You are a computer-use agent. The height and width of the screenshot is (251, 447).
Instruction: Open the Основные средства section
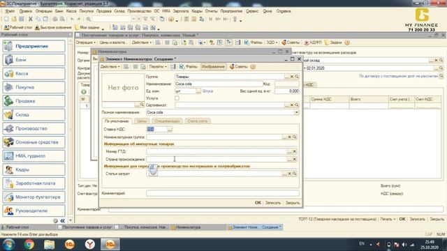34,142
